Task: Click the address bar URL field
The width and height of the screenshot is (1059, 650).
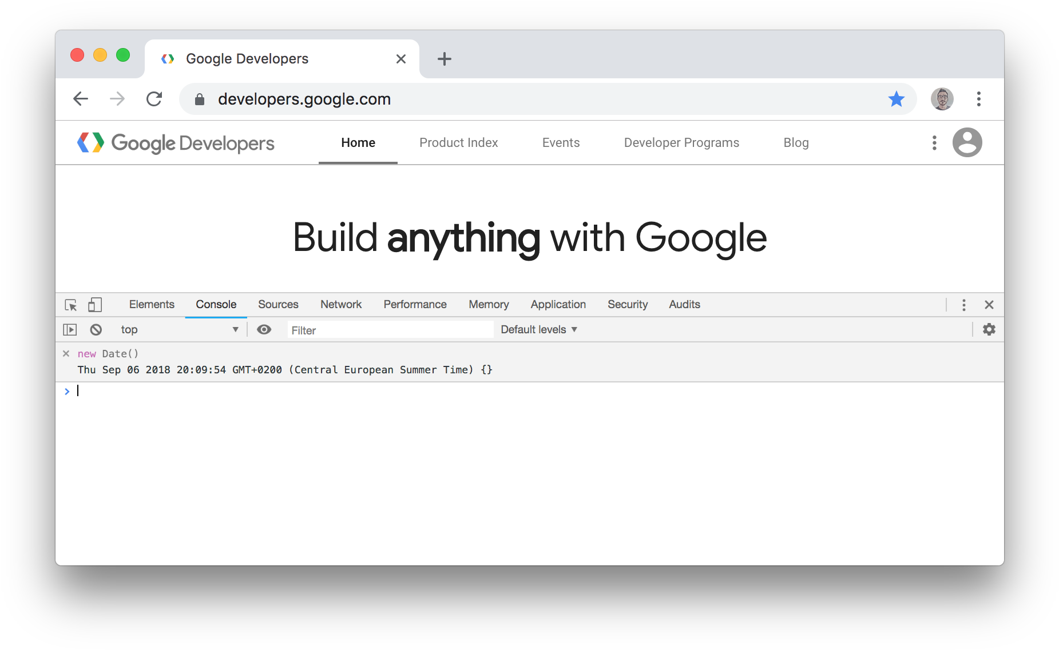Action: coord(548,99)
